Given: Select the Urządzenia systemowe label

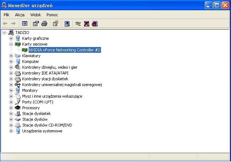Looking at the screenshot, I should point(42,131).
